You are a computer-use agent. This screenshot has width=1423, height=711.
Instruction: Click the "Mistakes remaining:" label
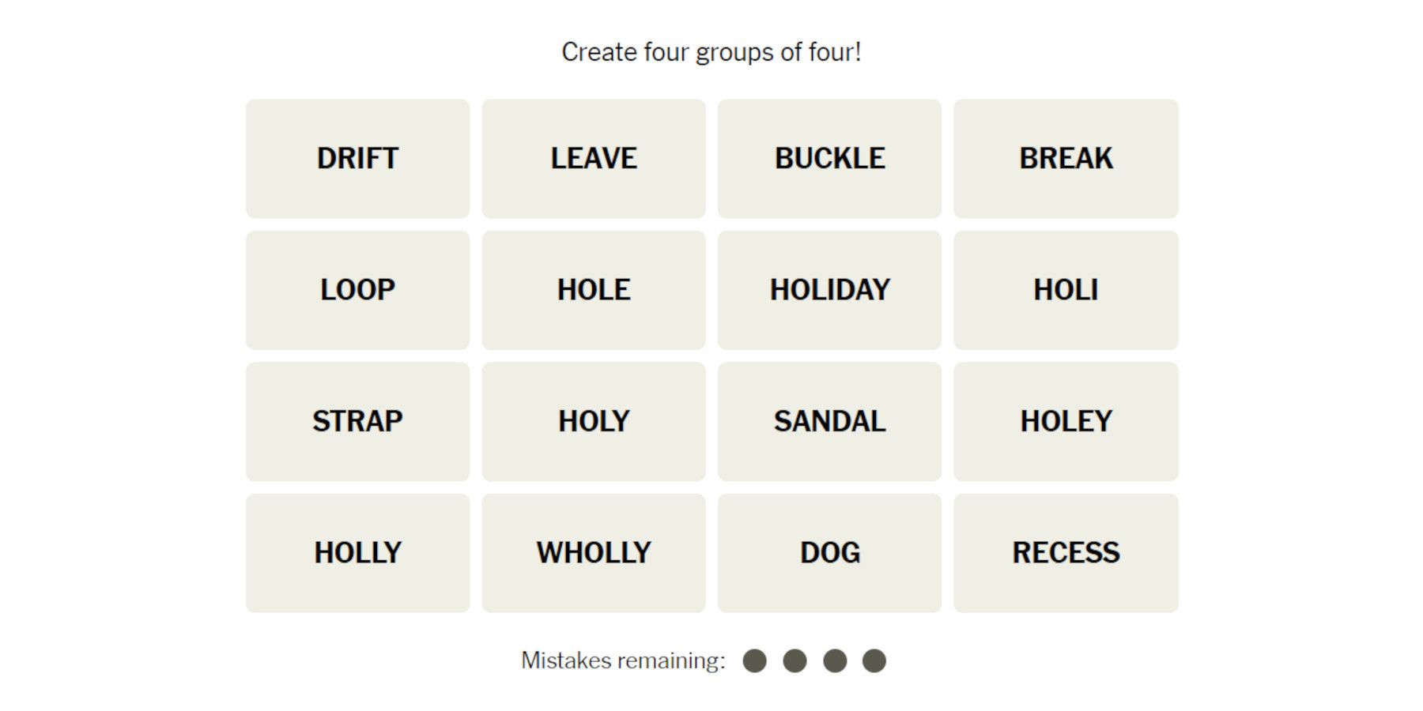623,660
